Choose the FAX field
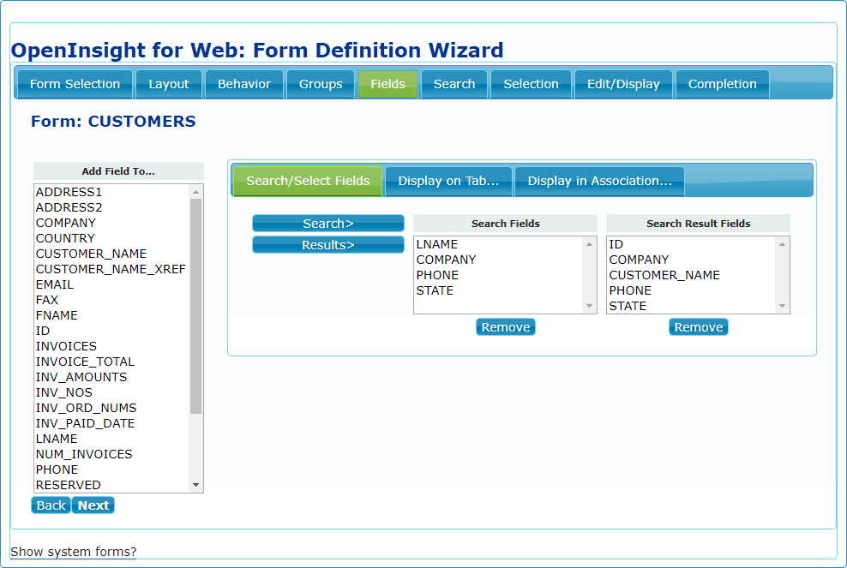Viewport: 847px width, 568px height. tap(111, 300)
